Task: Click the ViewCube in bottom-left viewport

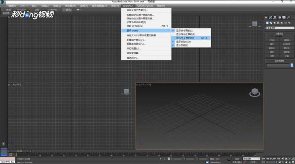Action: (126, 91)
